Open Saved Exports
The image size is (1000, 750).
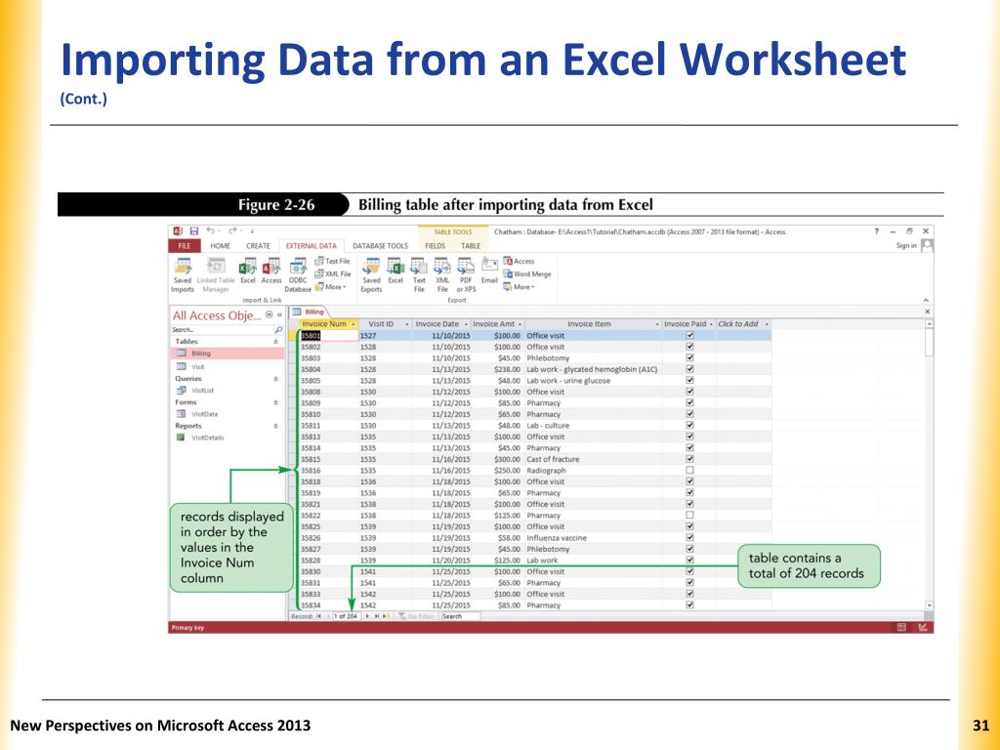[371, 274]
